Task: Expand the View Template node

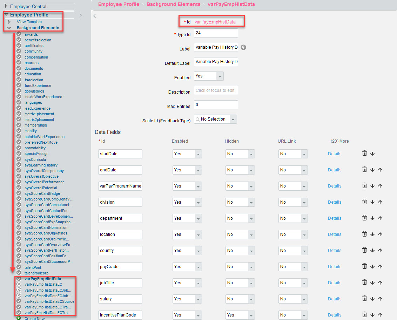Action: pyautogui.click(x=9, y=22)
